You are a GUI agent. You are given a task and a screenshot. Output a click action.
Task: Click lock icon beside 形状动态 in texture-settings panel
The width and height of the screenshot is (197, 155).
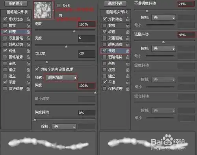28,19
